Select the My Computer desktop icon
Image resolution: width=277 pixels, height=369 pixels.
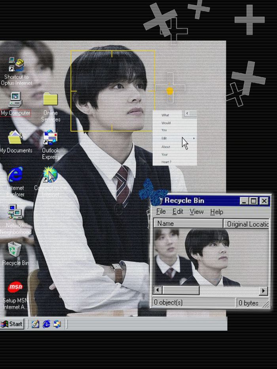[x=15, y=99]
